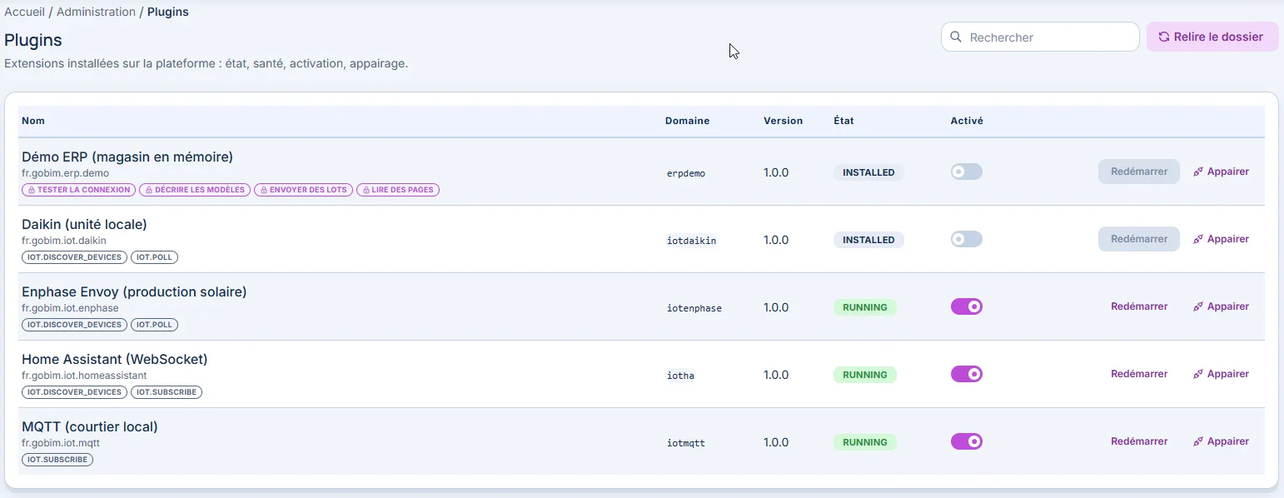Click the refresh icon in Relire le dossier
Viewport: 1284px width, 498px height.
coord(1164,37)
